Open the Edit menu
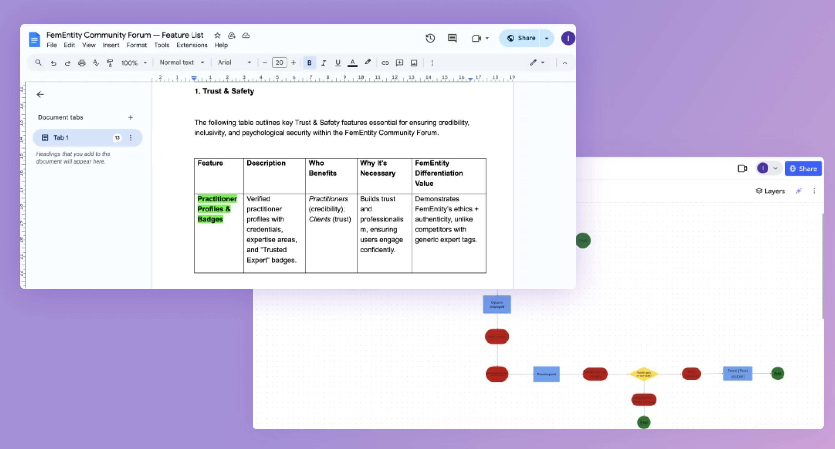 coord(69,45)
